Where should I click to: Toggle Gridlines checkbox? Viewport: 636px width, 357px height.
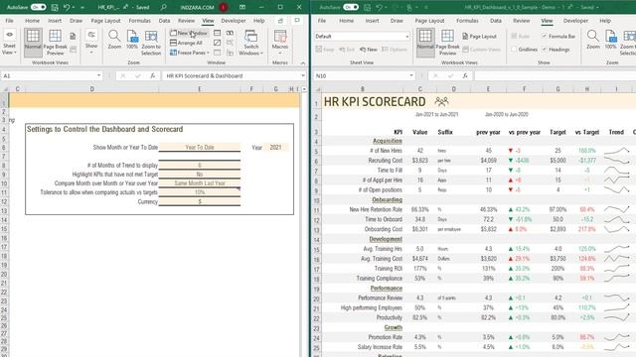coord(514,50)
